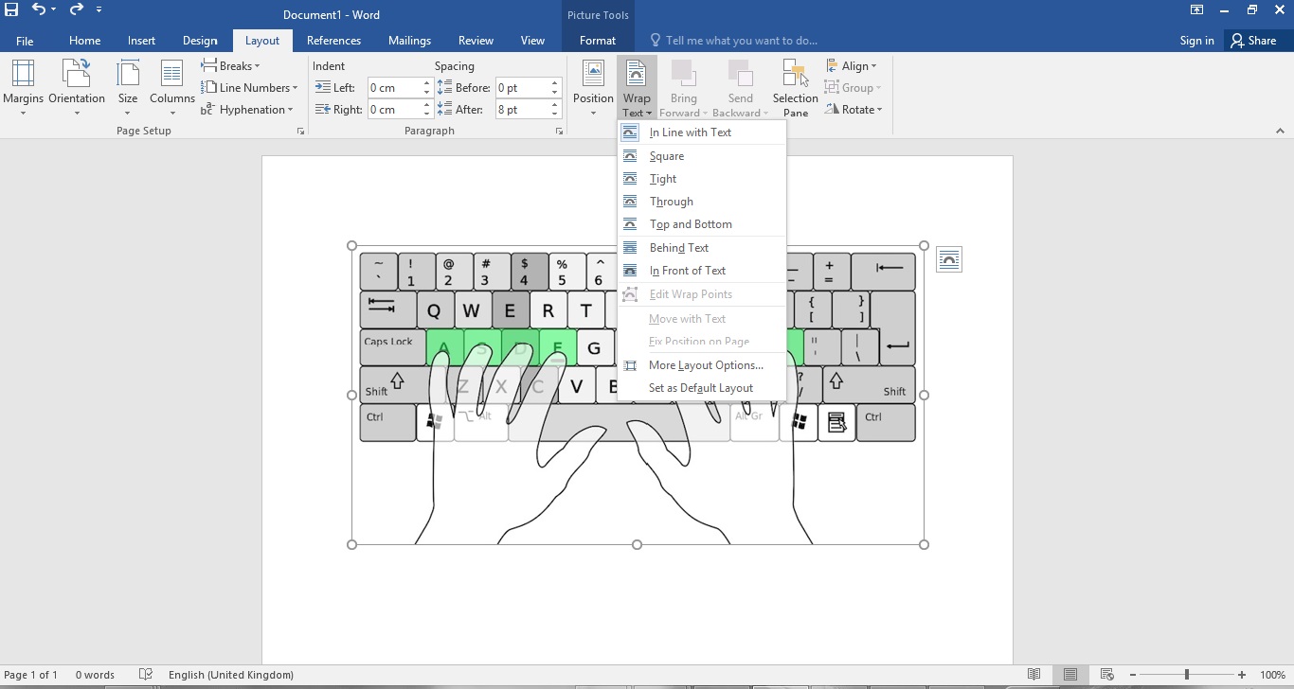This screenshot has height=689, width=1294.
Task: Open Customize Quick Access Toolbar arrow
Action: click(99, 9)
